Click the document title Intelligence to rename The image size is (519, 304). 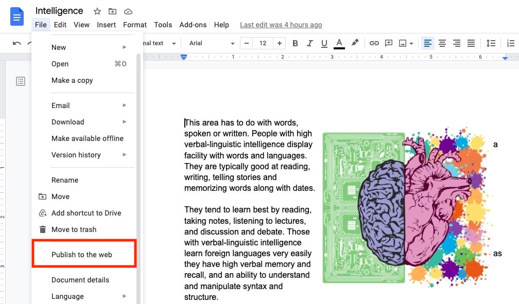click(x=59, y=10)
